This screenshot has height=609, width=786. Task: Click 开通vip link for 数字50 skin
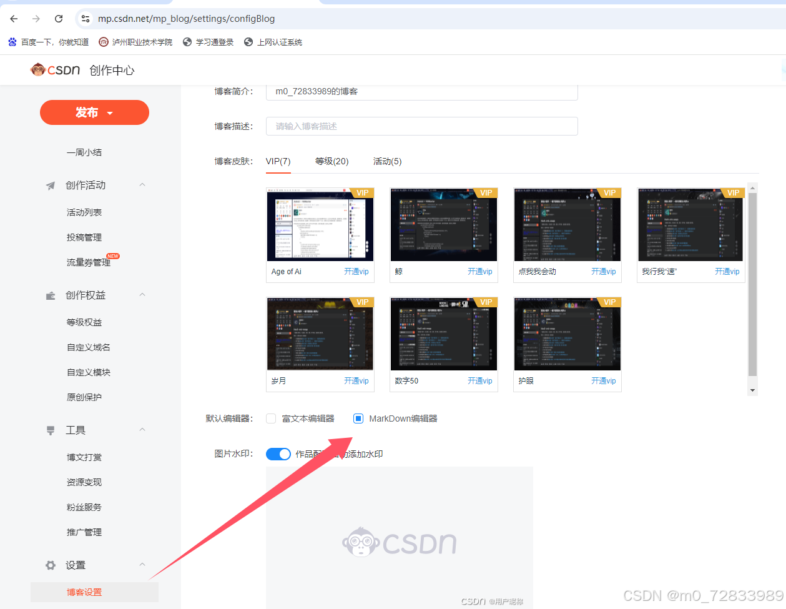tap(480, 381)
